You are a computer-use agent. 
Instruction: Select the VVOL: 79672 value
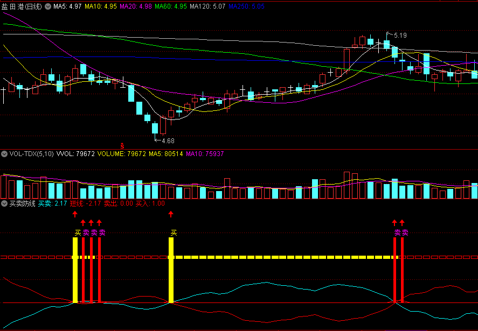[75, 154]
